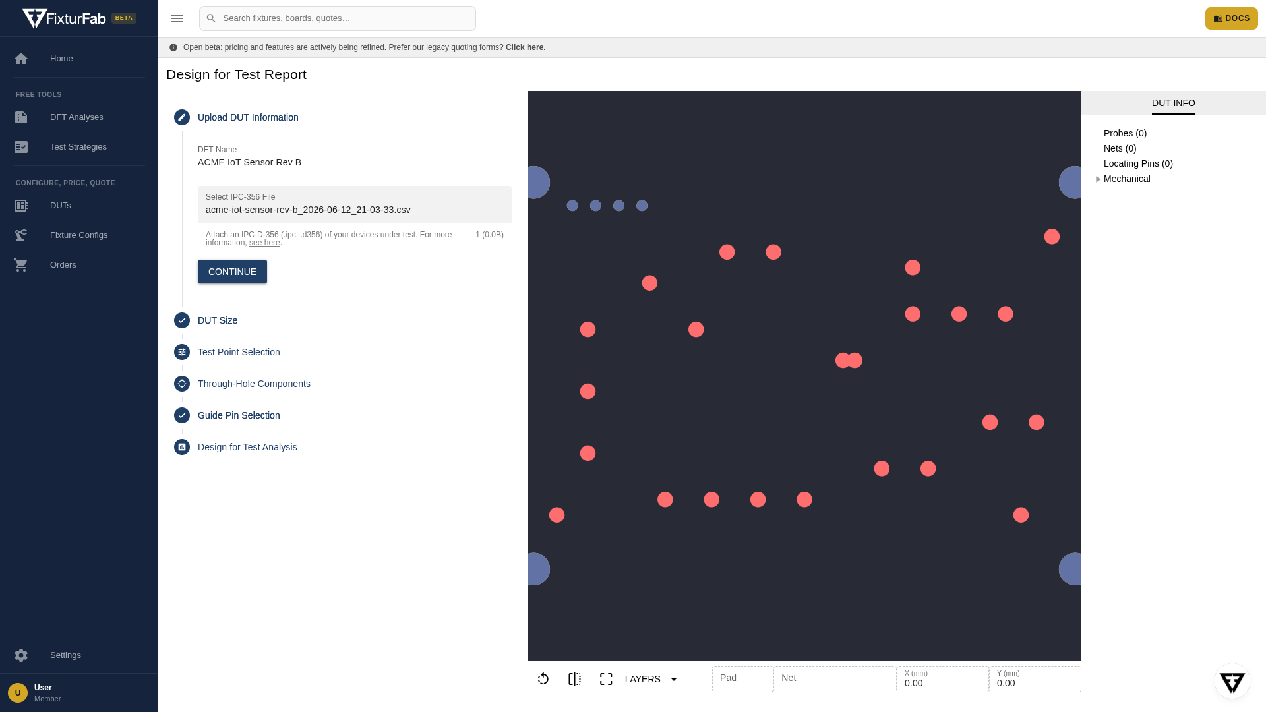Open Orders page
Screen dimensions: 1266x712
coord(79,265)
